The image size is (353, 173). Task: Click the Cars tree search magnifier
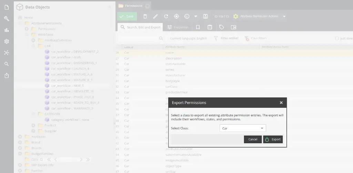41,160
